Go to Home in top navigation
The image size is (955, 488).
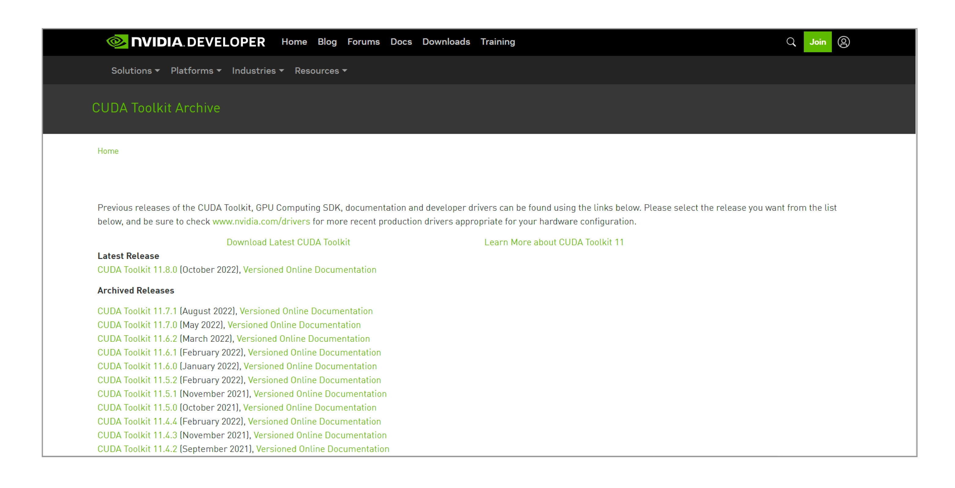[x=294, y=42]
